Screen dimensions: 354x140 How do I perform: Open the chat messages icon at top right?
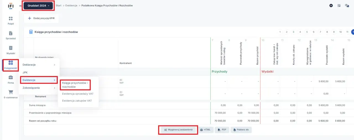pyautogui.click(x=347, y=6)
